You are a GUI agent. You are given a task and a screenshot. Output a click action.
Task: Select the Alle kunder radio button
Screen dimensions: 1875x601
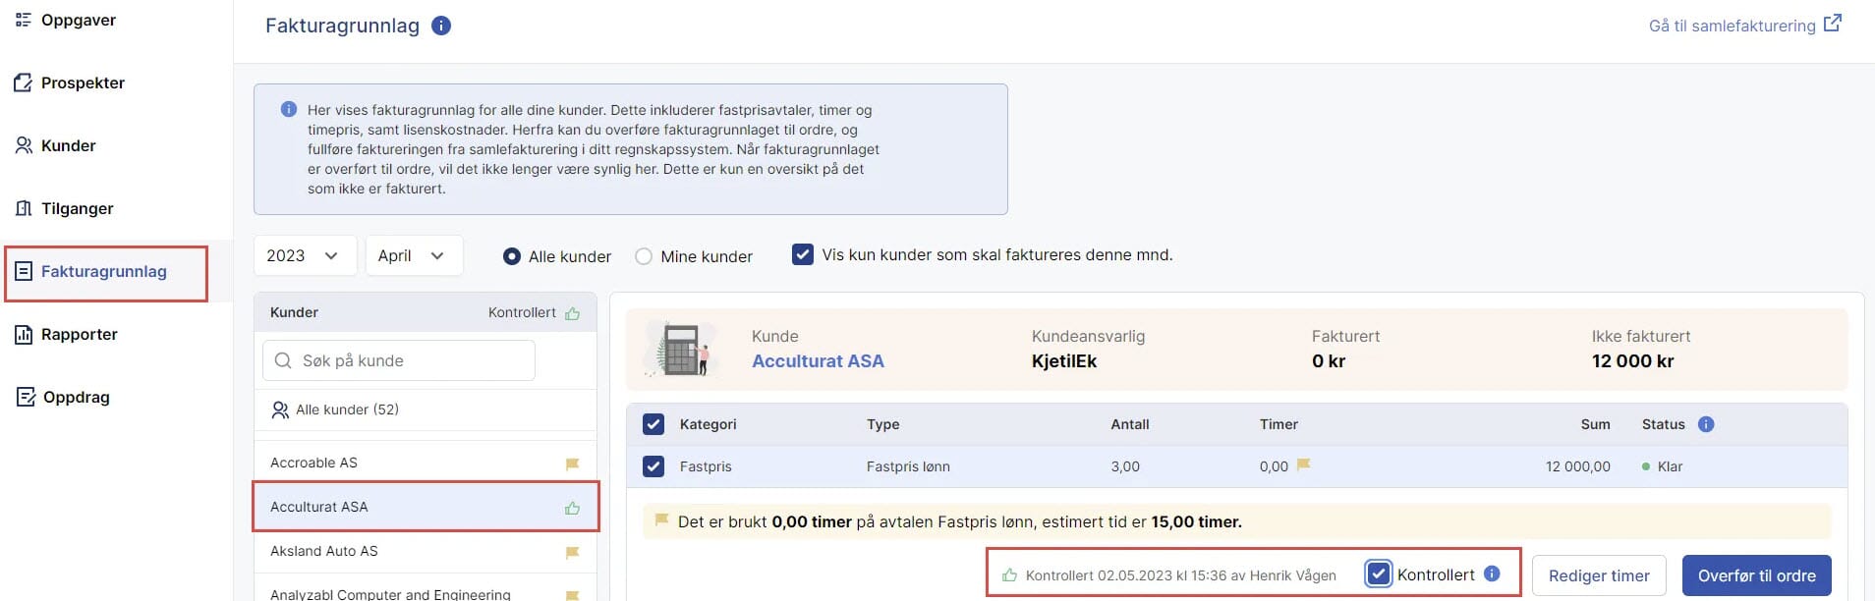click(x=512, y=256)
